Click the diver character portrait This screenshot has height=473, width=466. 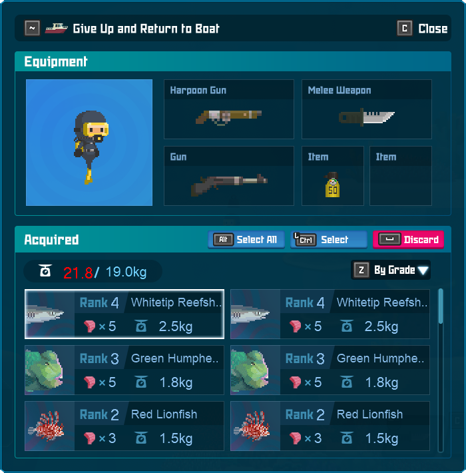(89, 143)
